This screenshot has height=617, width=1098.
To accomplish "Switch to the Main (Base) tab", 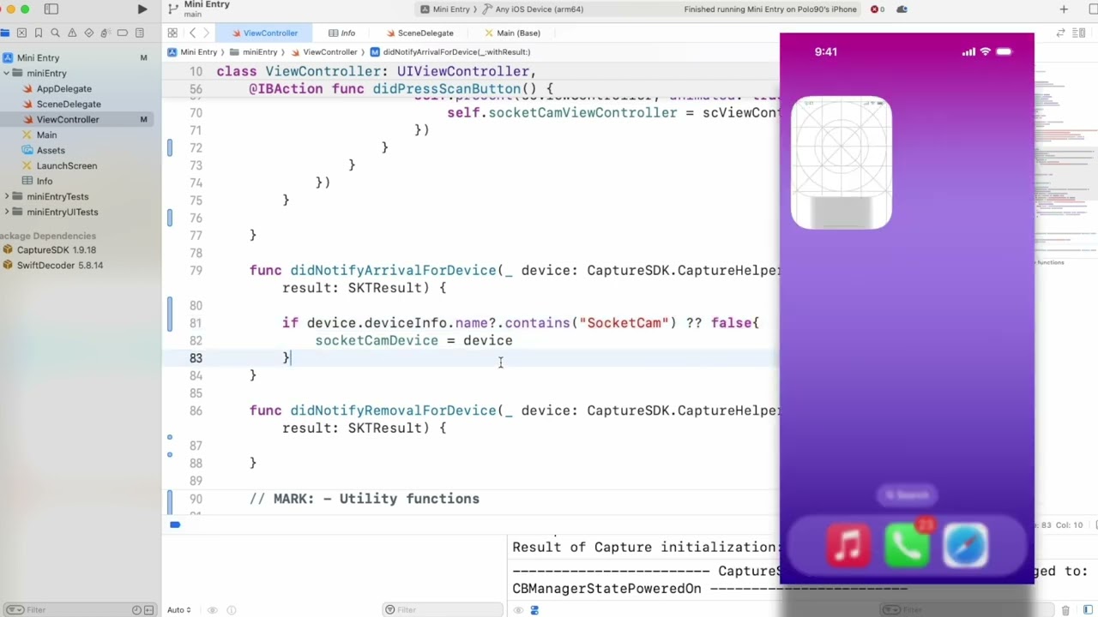I will (512, 33).
